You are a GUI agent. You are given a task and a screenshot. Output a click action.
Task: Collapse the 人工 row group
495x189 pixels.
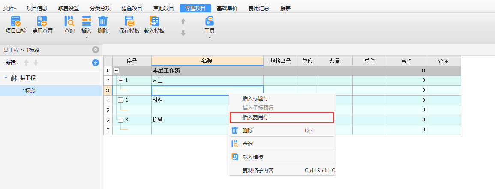120,80
